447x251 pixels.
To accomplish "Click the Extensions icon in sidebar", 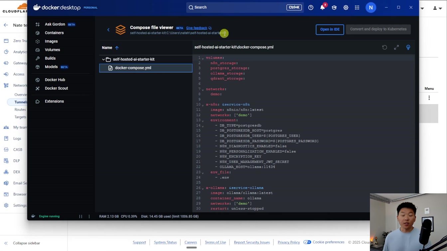I will 38,101.
